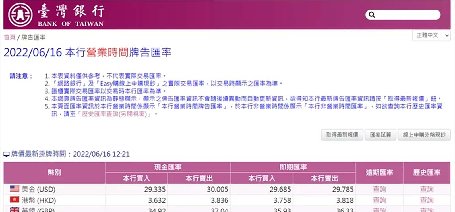
Task: Click HKD cash selling rate 3.836
Action: point(220,200)
